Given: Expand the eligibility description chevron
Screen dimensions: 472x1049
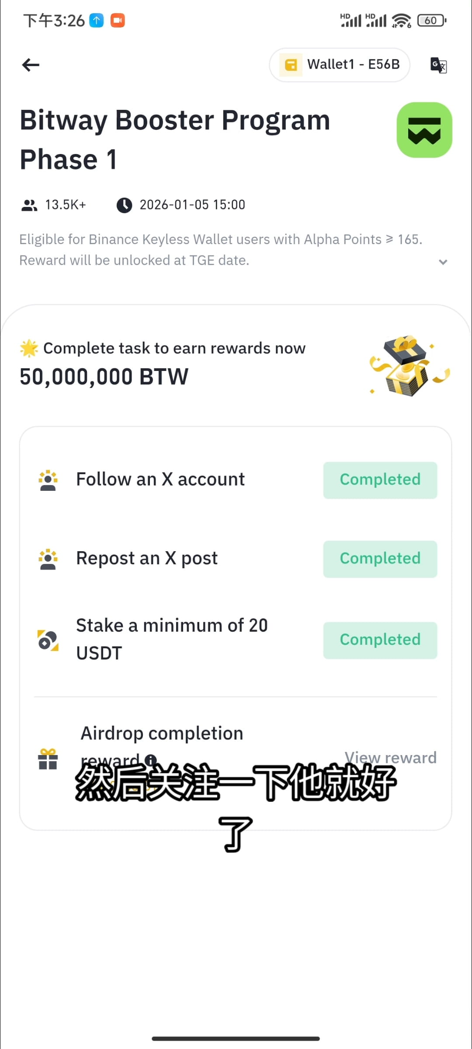Looking at the screenshot, I should (x=443, y=262).
